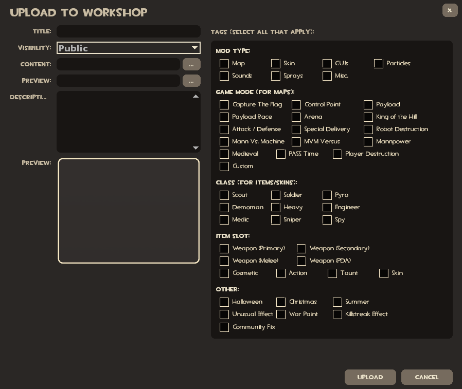Close the Upload to Workshop dialog
This screenshot has height=389, width=462.
(450, 10)
